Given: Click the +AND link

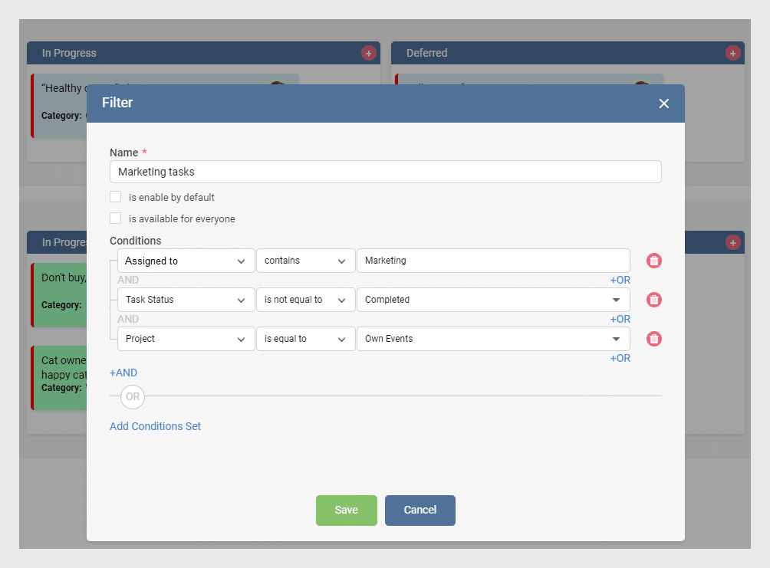Looking at the screenshot, I should [x=123, y=373].
